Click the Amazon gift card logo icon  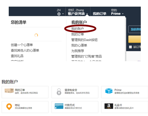point(109,106)
